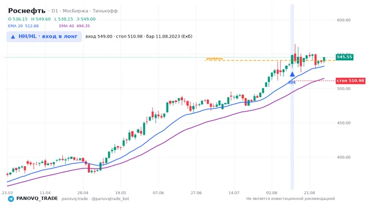The width and height of the screenshot is (366, 205).
Task: Click the 450.00 price axis label
Action: [344, 123]
